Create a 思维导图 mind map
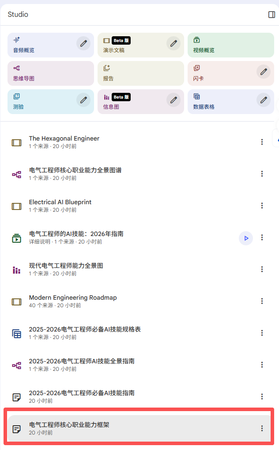Image resolution: width=279 pixels, height=450 pixels. 51,73
